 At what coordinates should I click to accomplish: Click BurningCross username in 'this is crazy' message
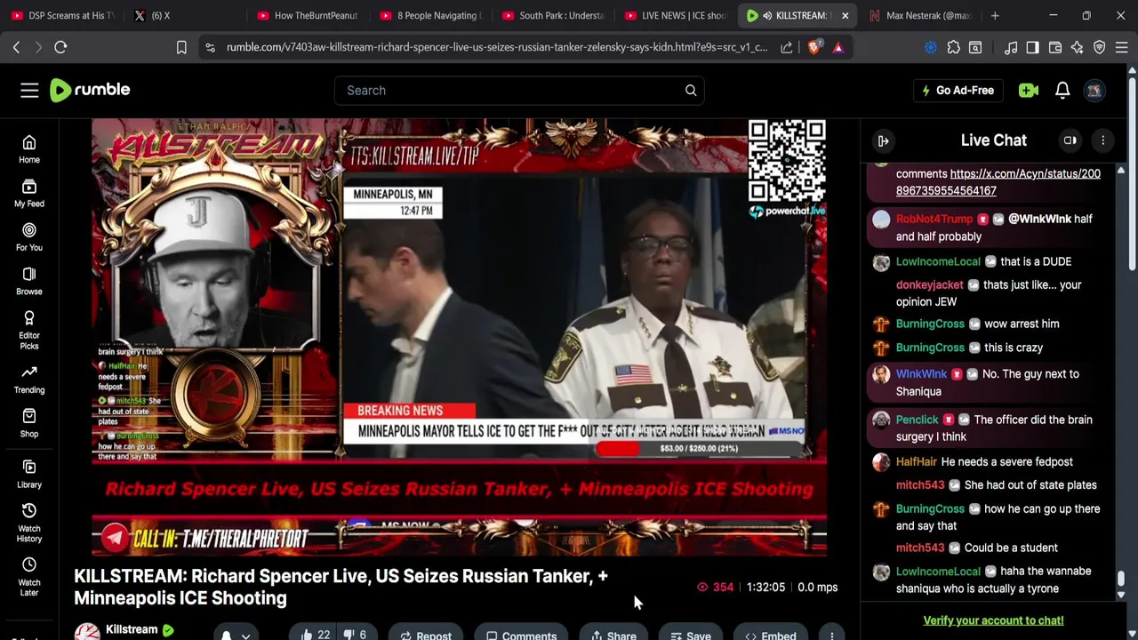(930, 348)
